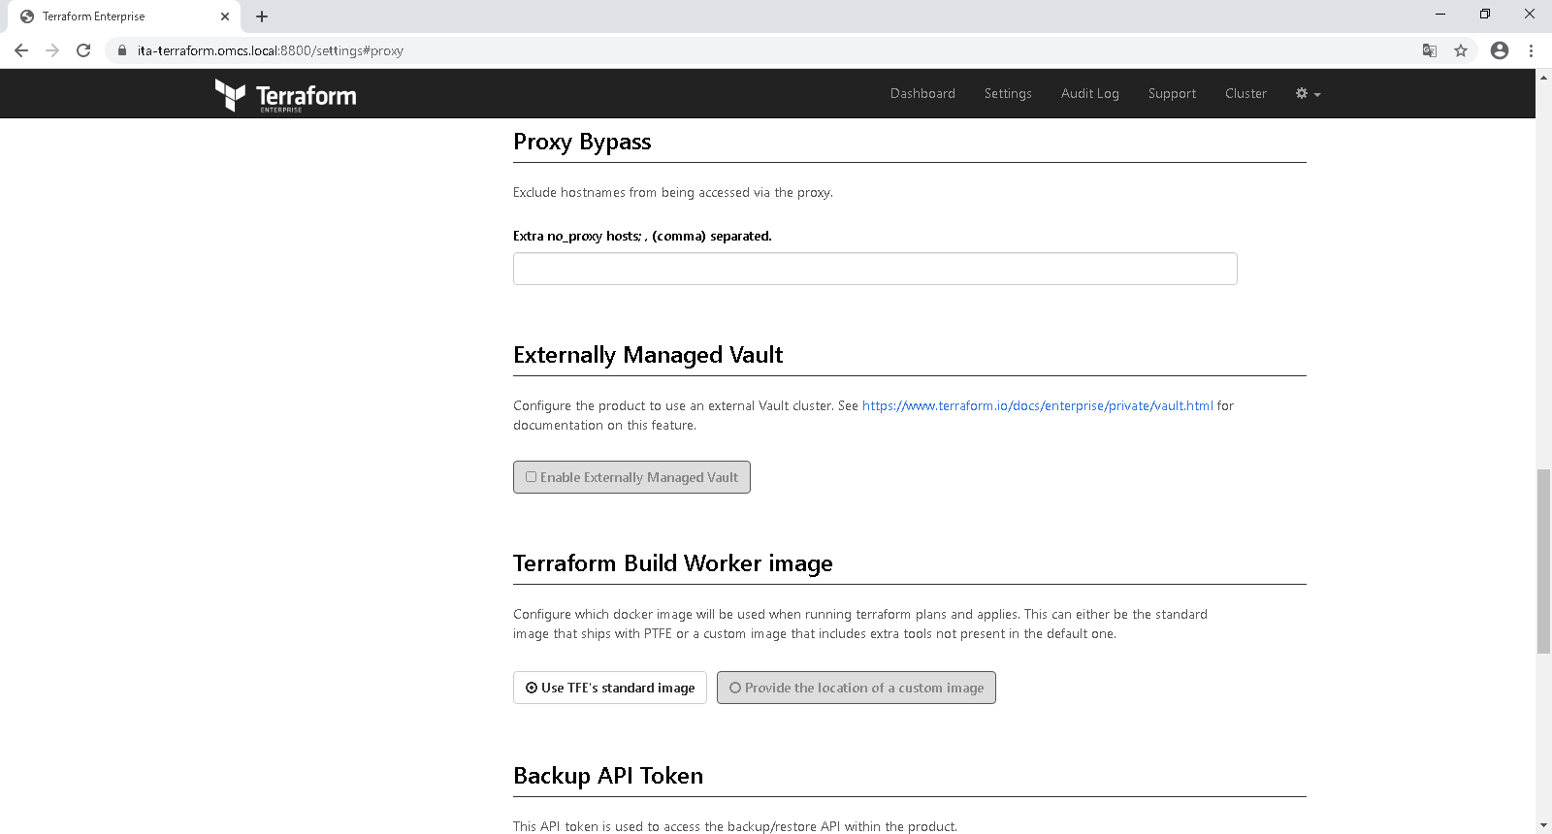1552x834 pixels.
Task: Close the Terraform Enterprise browser tab
Action: (225, 16)
